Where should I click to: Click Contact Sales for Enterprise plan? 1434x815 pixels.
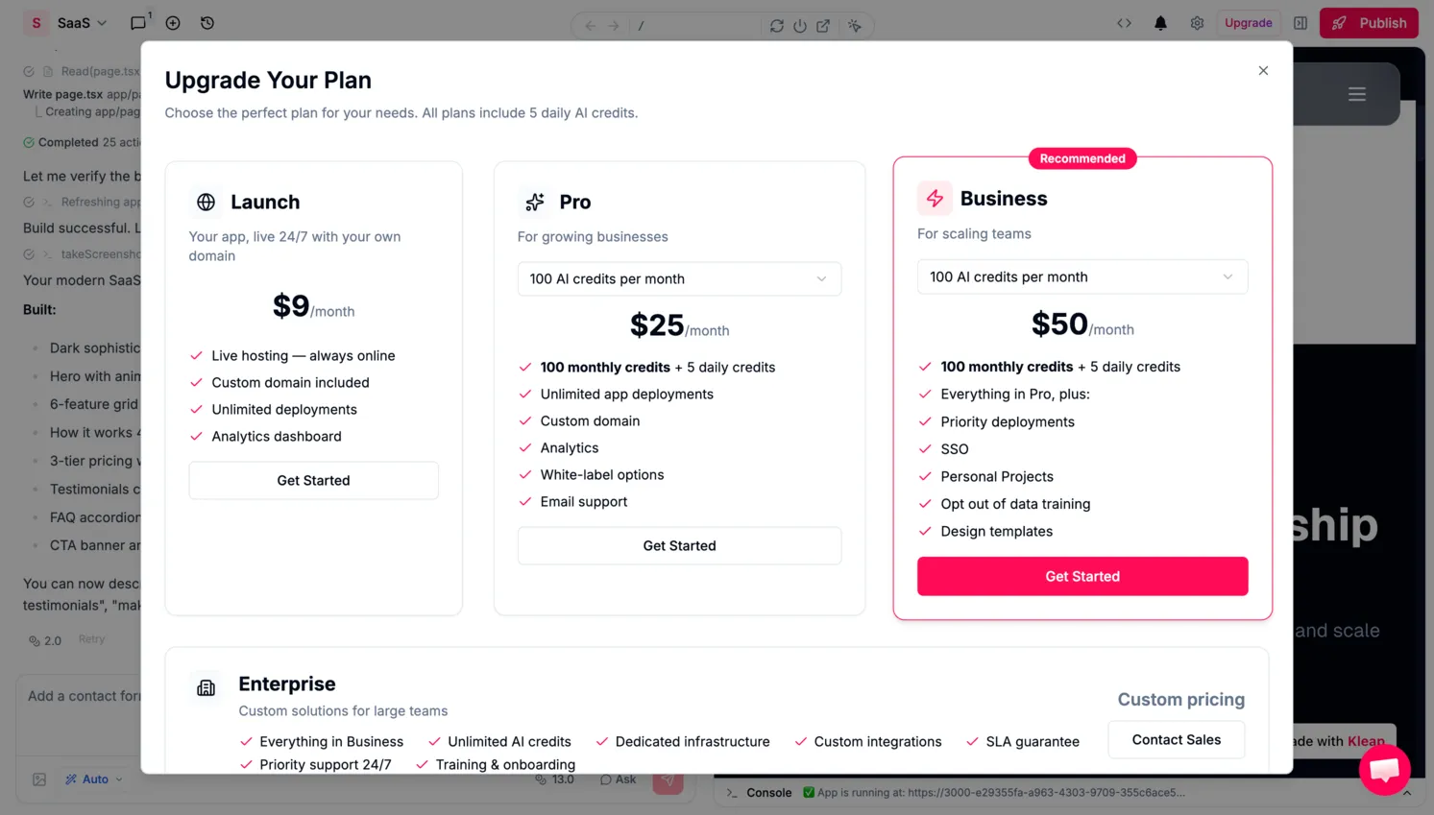pos(1176,739)
